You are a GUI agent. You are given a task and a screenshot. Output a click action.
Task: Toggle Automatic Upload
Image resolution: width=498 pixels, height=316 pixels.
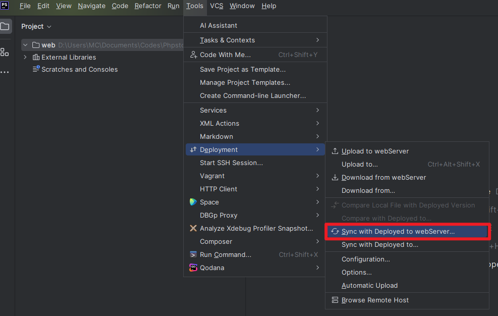tap(407, 286)
